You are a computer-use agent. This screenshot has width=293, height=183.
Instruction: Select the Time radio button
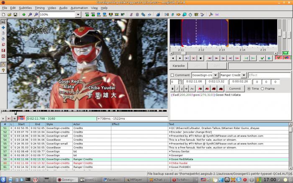tap(249, 89)
